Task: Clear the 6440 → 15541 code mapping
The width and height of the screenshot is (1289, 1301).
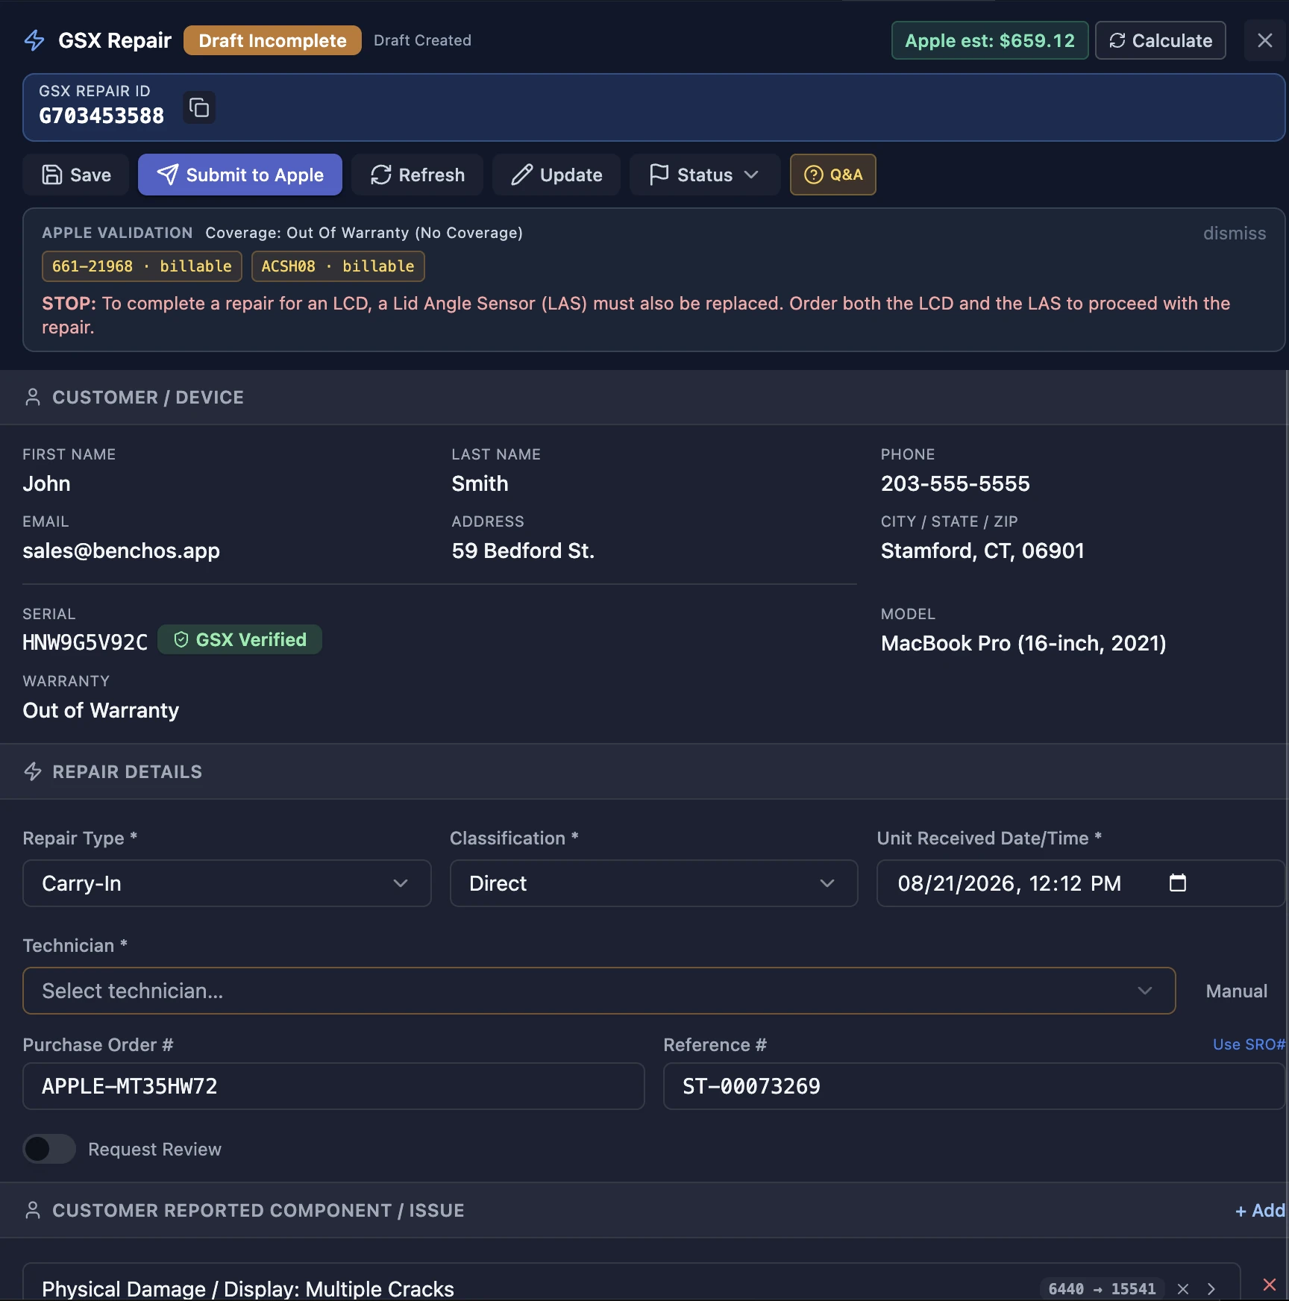Action: (x=1183, y=1289)
